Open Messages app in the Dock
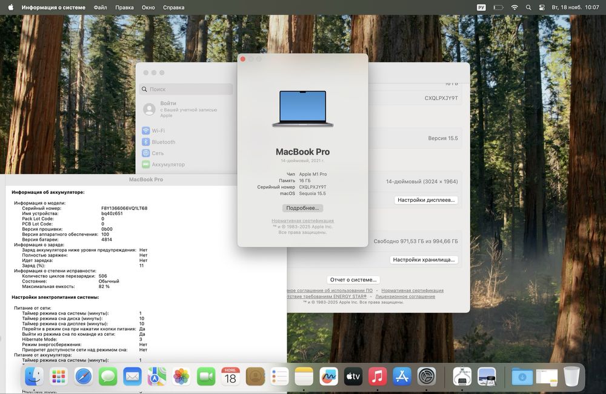The image size is (606, 394). (108, 376)
